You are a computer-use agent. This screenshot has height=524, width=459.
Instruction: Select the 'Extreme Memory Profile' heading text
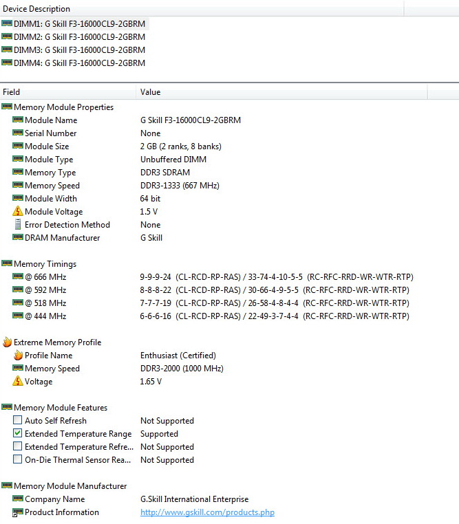pyautogui.click(x=58, y=342)
